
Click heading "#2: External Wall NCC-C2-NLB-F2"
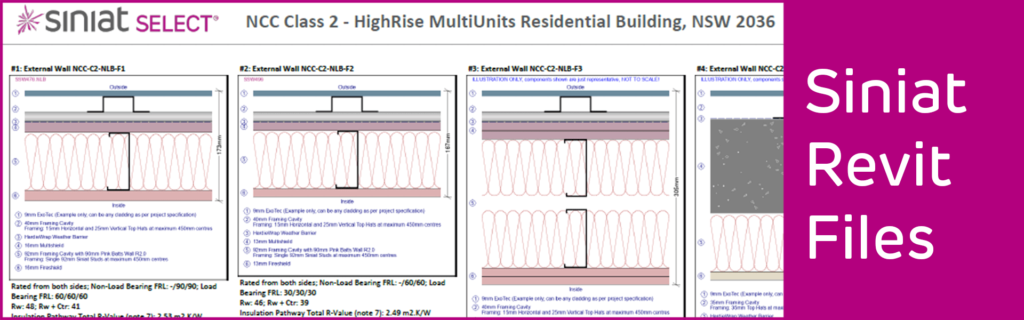(297, 69)
